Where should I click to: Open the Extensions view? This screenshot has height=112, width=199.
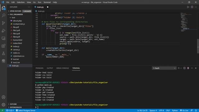point(3,46)
